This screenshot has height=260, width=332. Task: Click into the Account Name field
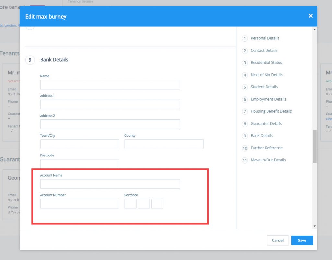pyautogui.click(x=110, y=184)
